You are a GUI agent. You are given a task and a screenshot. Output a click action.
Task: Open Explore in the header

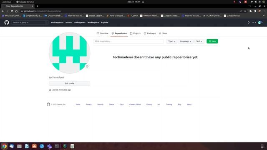pos(105,22)
